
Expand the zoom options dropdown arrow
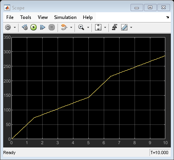(88, 27)
